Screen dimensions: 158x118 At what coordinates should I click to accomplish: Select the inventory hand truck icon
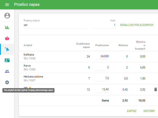(x=7, y=49)
